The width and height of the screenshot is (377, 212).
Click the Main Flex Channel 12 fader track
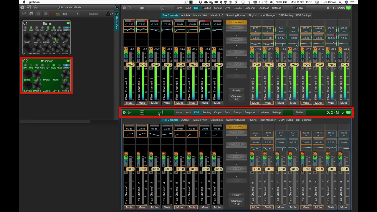(295, 77)
